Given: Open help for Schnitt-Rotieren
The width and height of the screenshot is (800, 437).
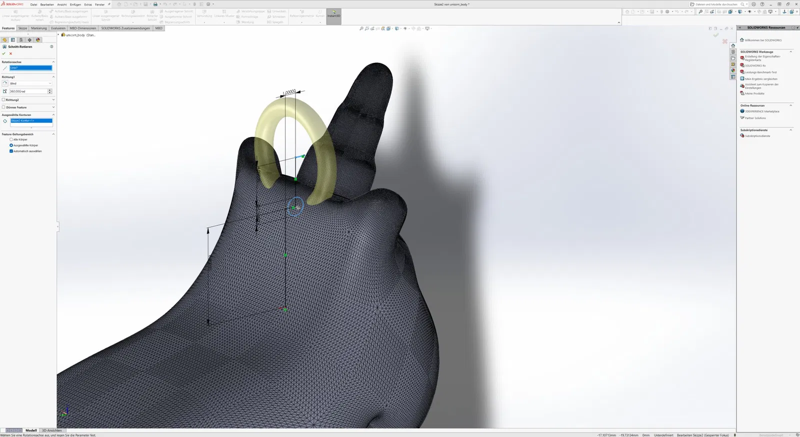Looking at the screenshot, I should coord(51,46).
